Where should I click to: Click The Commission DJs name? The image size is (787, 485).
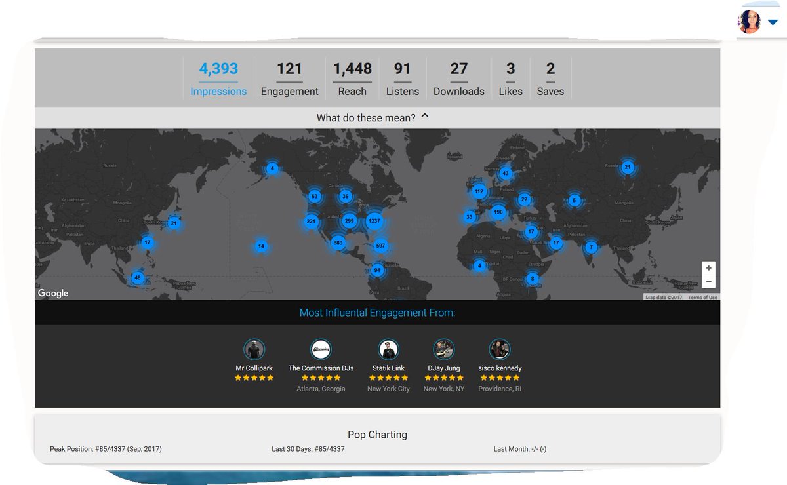[321, 368]
